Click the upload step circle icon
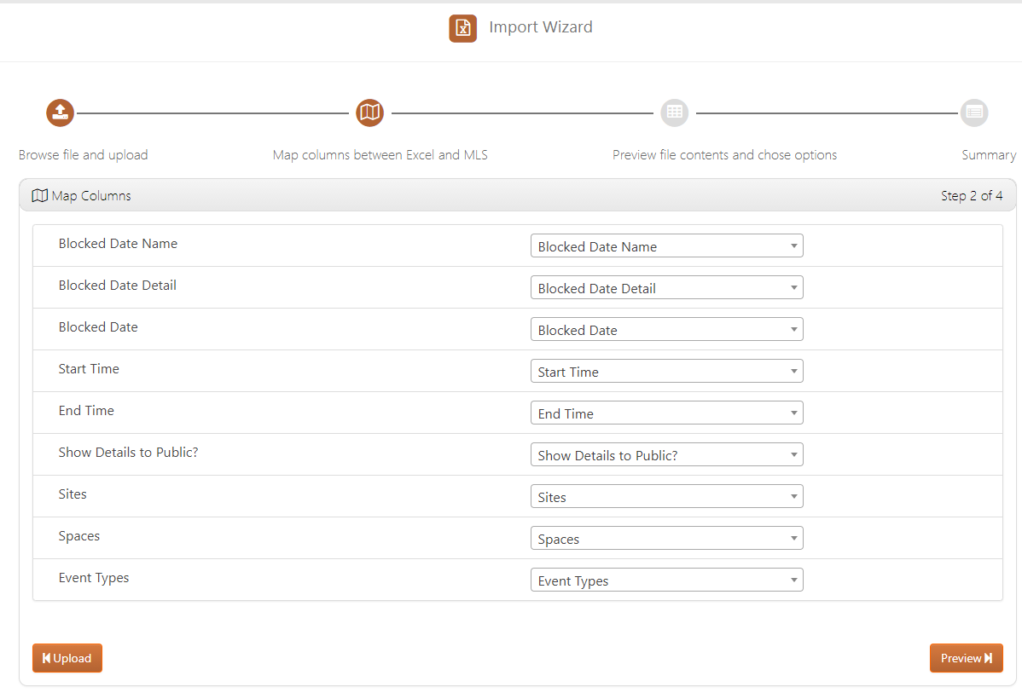 point(60,113)
